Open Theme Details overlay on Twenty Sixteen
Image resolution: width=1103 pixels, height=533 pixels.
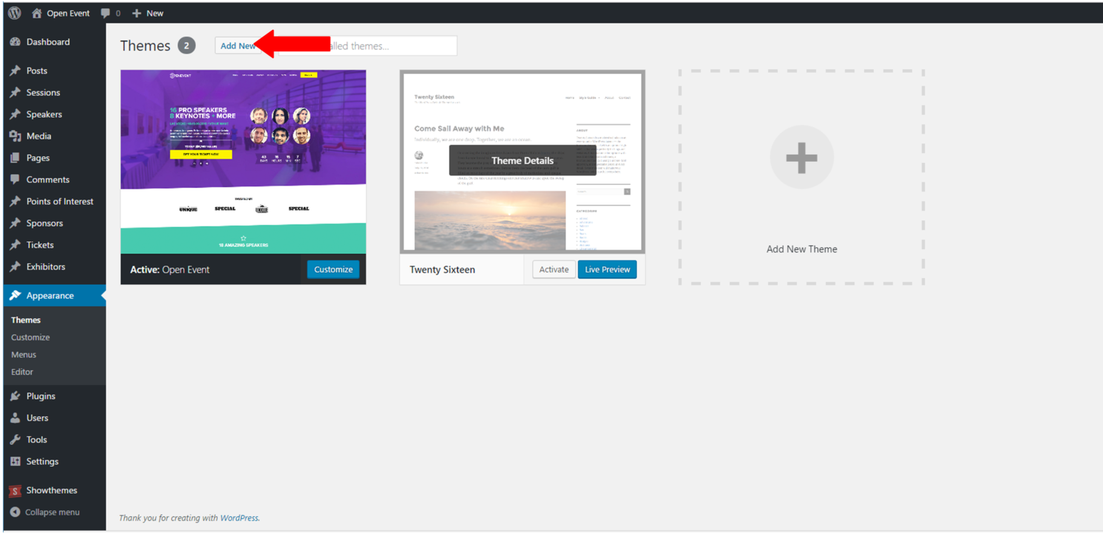tap(522, 160)
